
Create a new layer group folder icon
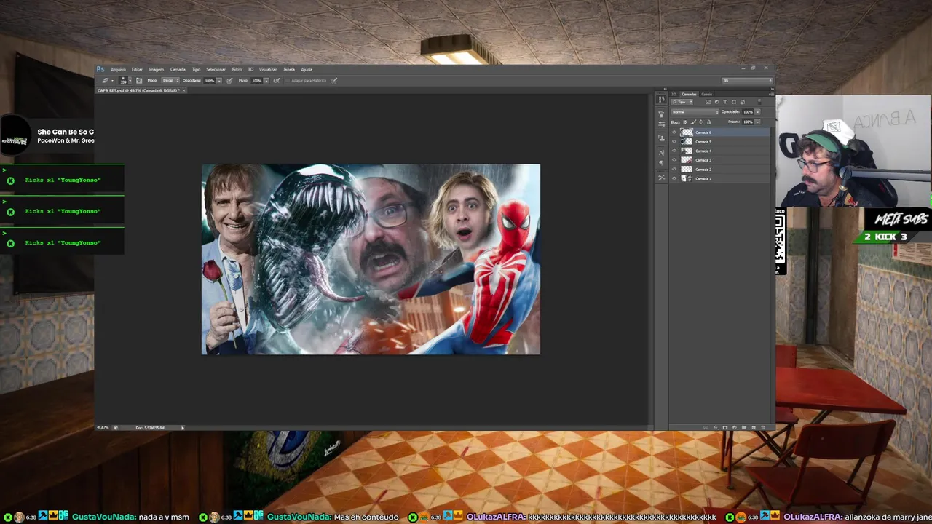tap(744, 427)
